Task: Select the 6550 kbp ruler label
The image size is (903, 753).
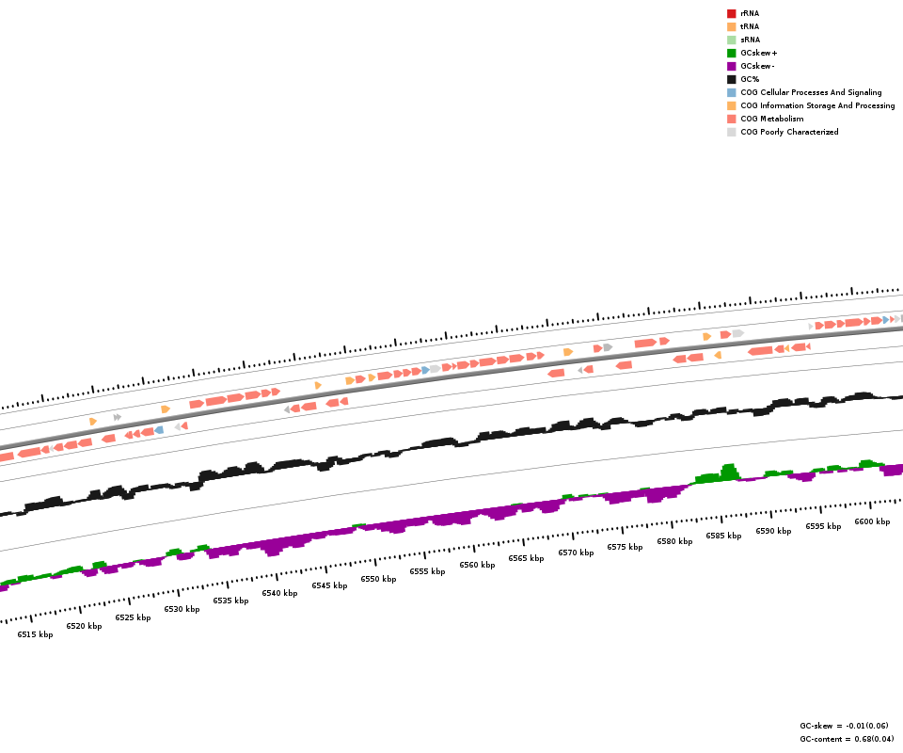Action: (x=378, y=579)
